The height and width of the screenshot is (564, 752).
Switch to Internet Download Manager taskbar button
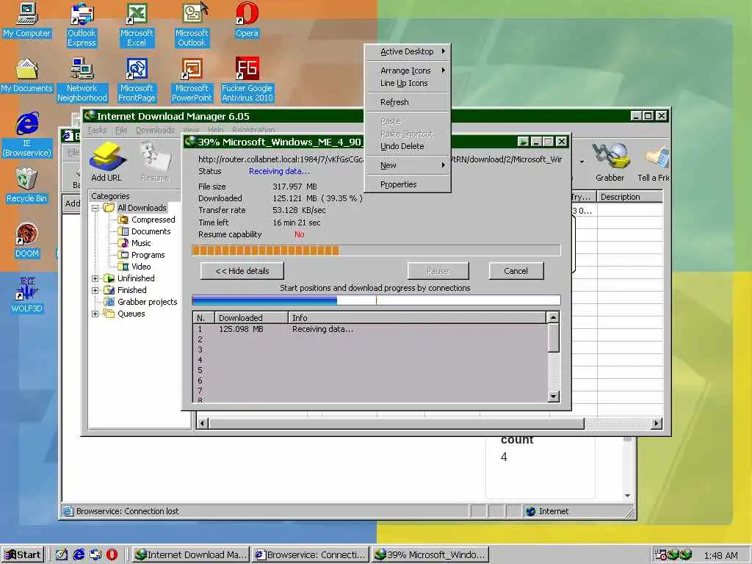click(190, 555)
